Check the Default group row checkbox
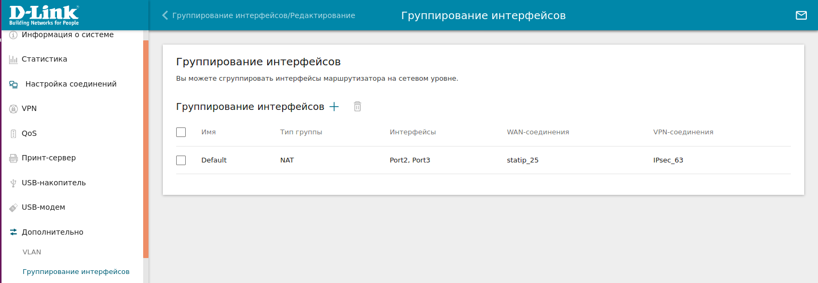The image size is (818, 283). tap(181, 160)
